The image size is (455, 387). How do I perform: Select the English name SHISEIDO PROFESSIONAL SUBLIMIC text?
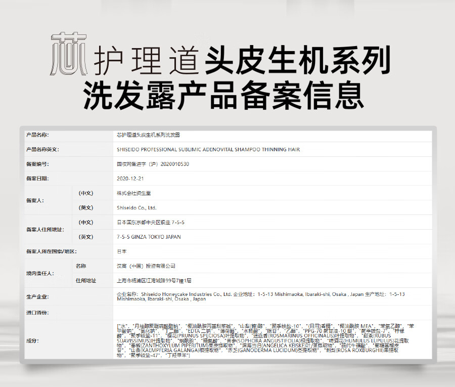click(x=208, y=150)
